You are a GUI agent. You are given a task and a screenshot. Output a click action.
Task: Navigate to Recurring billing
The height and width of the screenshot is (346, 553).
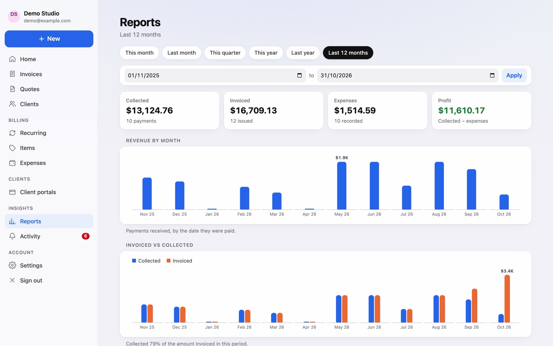click(49, 133)
